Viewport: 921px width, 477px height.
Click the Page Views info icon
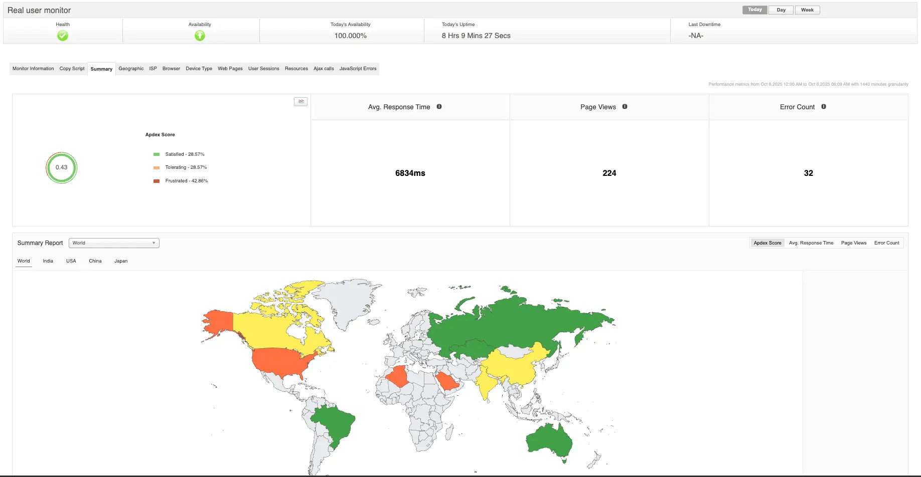pos(625,106)
